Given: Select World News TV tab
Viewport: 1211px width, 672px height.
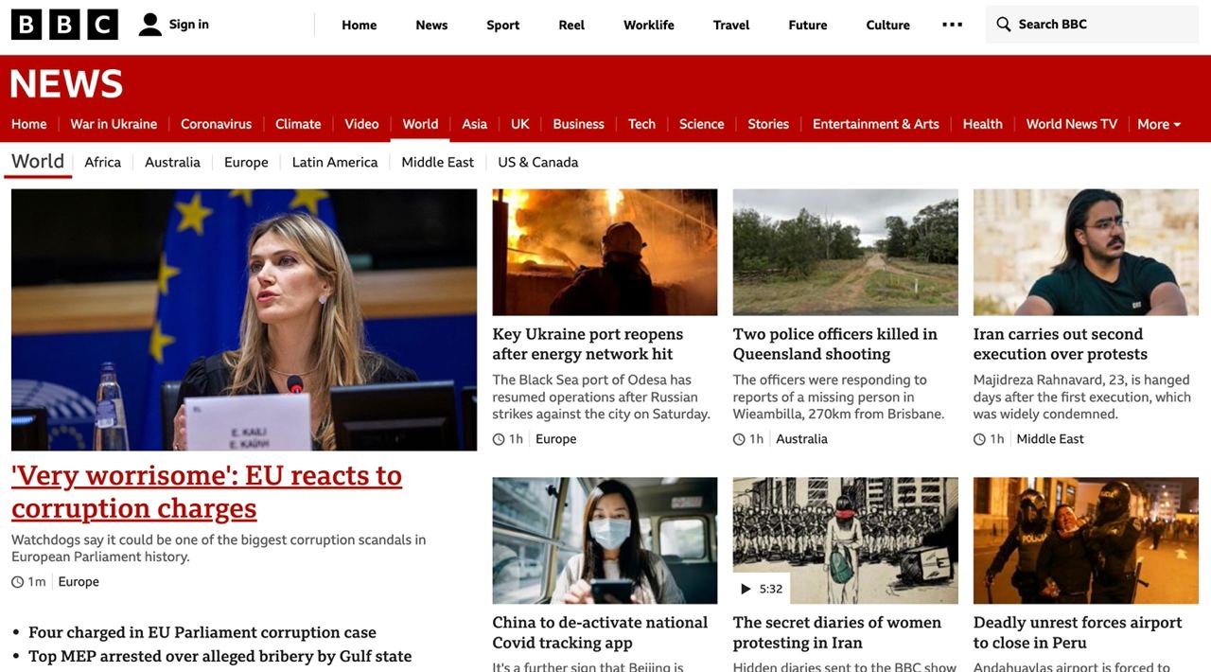Looking at the screenshot, I should tap(1071, 124).
